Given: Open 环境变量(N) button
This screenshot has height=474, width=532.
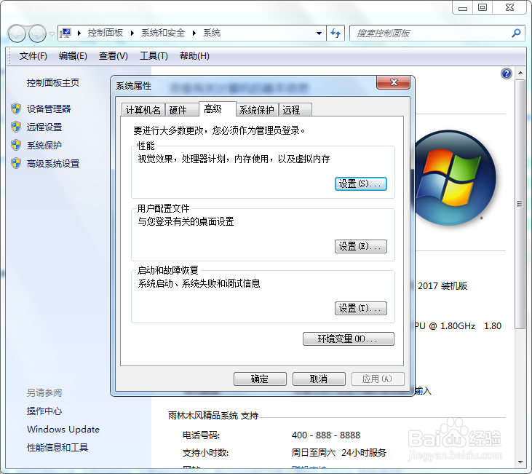Looking at the screenshot, I should 349,339.
